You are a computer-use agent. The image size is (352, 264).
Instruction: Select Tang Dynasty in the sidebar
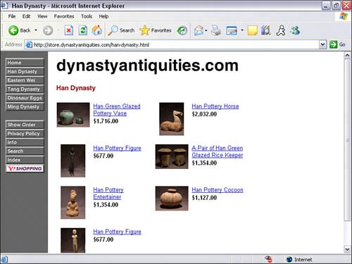(x=25, y=89)
